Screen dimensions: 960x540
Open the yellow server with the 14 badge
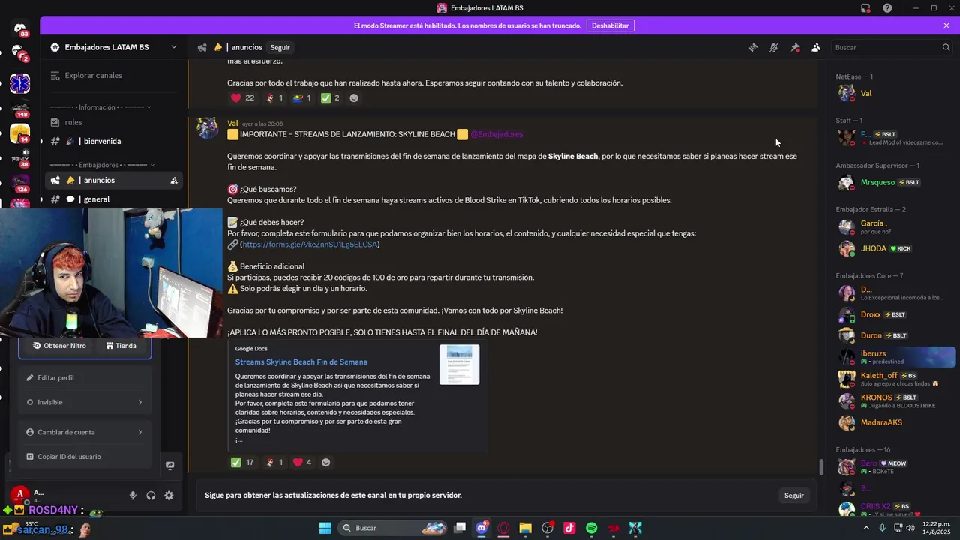(x=20, y=134)
